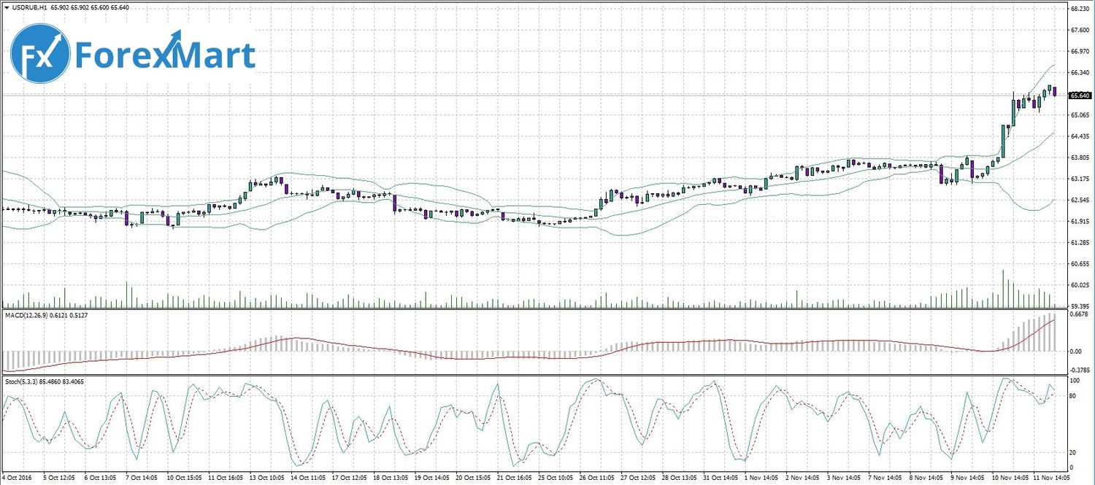Viewport: 1095px width, 485px height.
Task: Click the Stochastic level 20 label
Action: [x=1072, y=451]
